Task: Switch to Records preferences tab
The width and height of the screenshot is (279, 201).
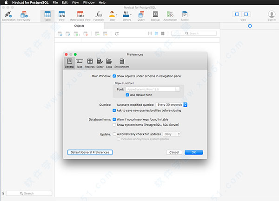Action: click(x=90, y=63)
